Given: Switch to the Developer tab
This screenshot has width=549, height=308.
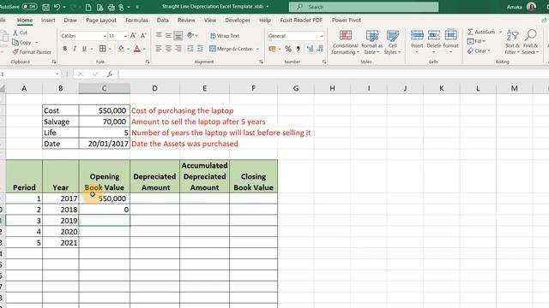Looking at the screenshot, I should (238, 21).
